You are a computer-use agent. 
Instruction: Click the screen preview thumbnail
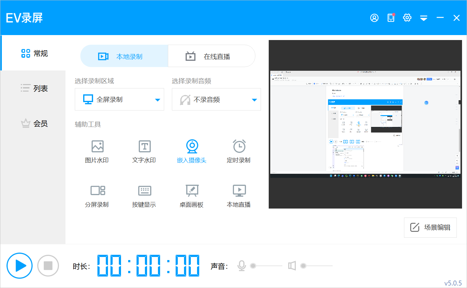click(365, 124)
